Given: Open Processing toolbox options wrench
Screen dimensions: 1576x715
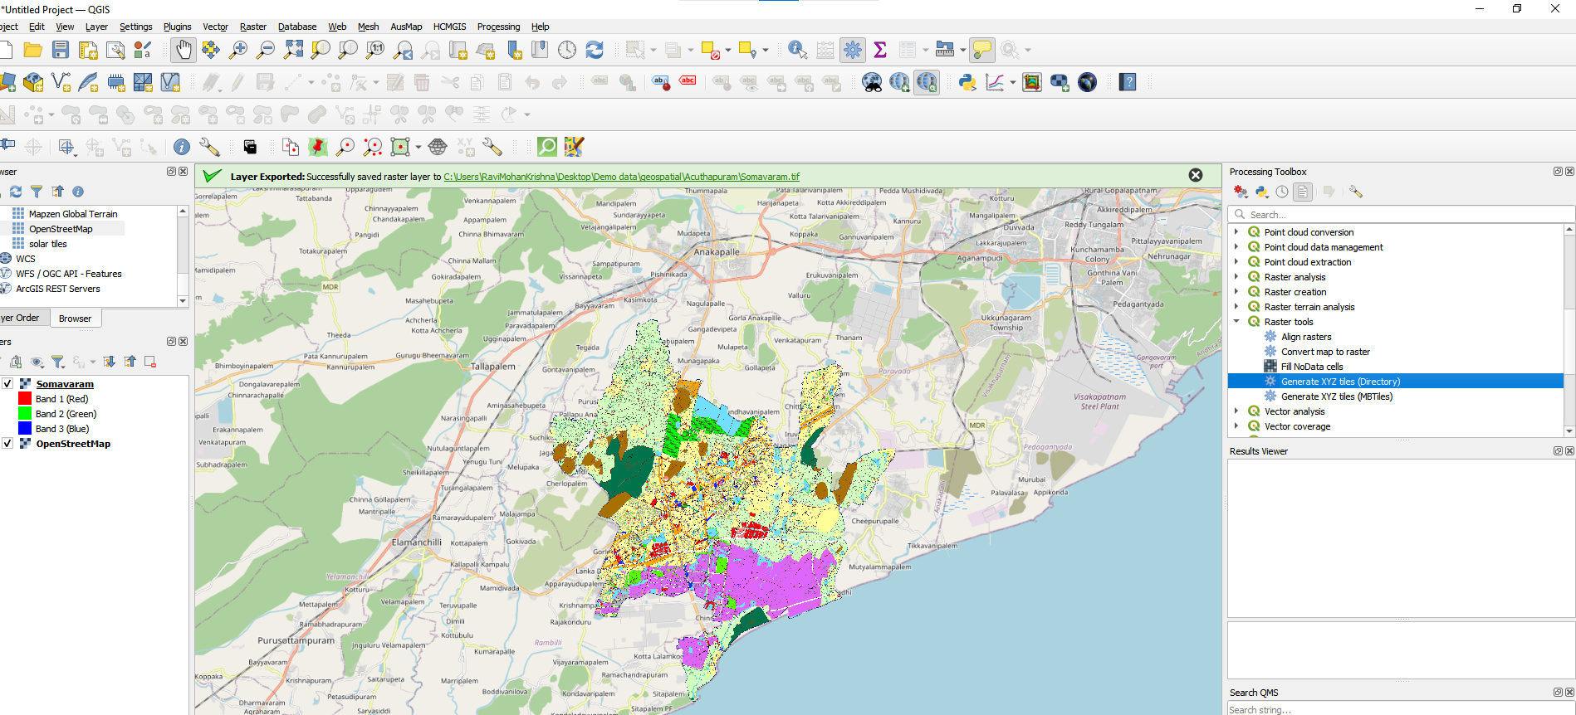Looking at the screenshot, I should click(x=1356, y=192).
